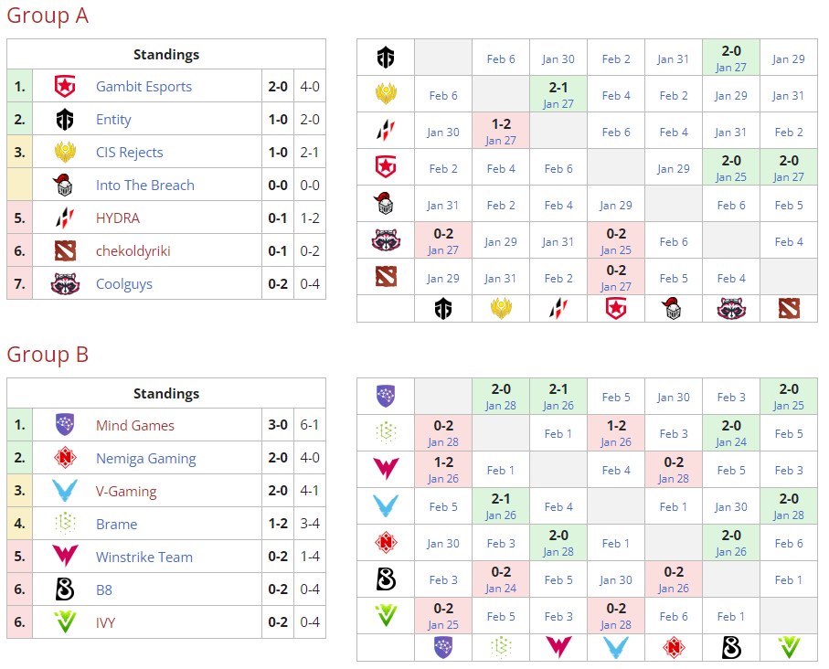
Task: Click the Entity logo in Group A standings
Action: coord(65,120)
